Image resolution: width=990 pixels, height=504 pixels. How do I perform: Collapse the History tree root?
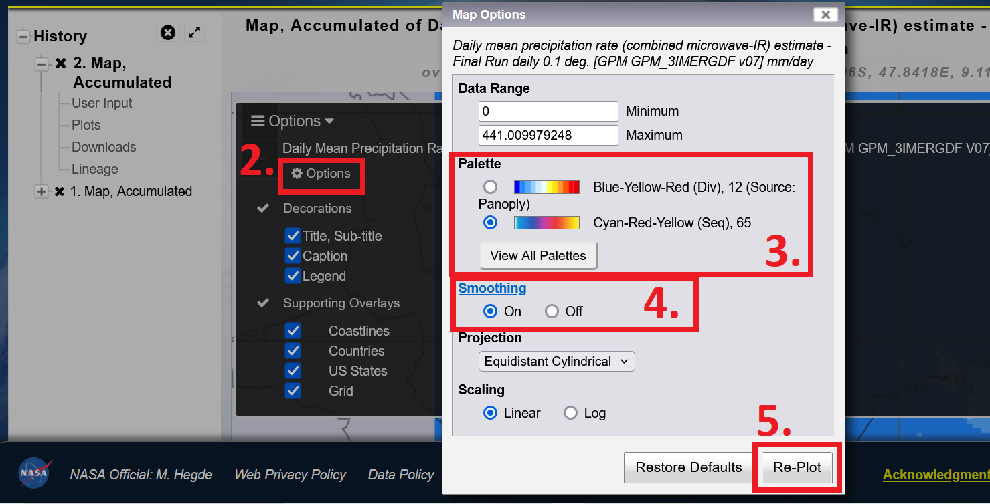click(23, 36)
